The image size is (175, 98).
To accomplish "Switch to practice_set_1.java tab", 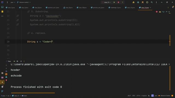I will (x=52, y=8).
